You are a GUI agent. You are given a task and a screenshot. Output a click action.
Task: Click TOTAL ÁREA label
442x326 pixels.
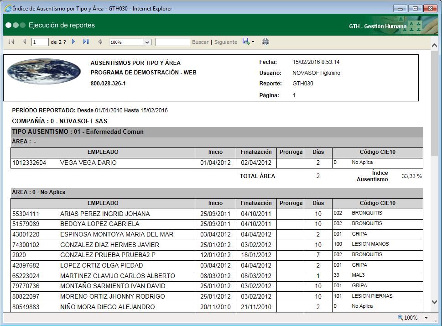point(257,176)
